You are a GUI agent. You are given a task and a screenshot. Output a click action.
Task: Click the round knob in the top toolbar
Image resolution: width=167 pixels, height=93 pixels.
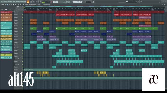[39, 2]
